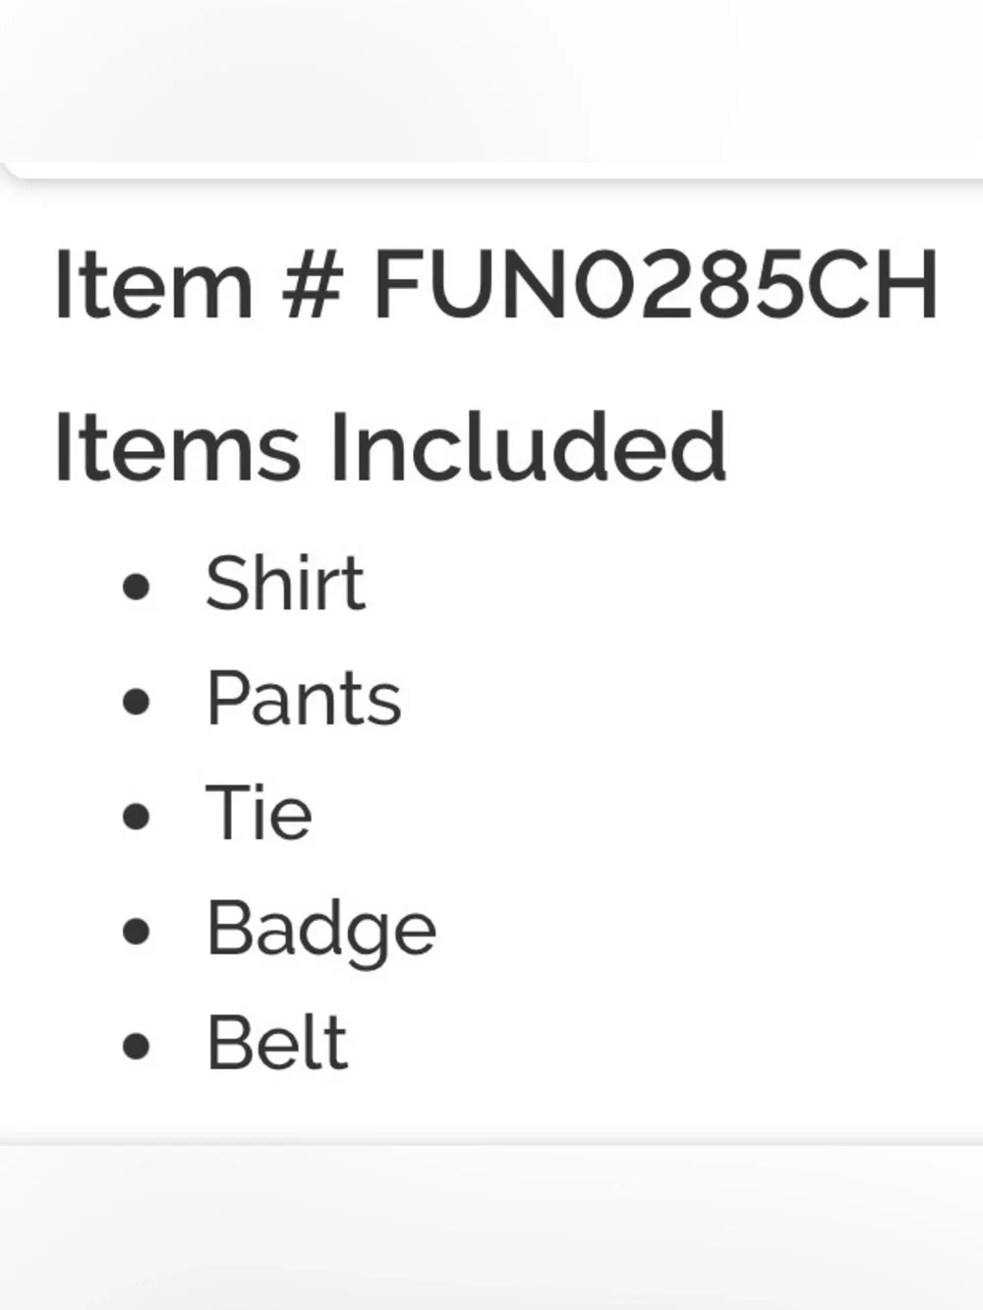Screen dimensions: 983x1310
Task: Tap the word Items in the heading
Action: (x=177, y=448)
